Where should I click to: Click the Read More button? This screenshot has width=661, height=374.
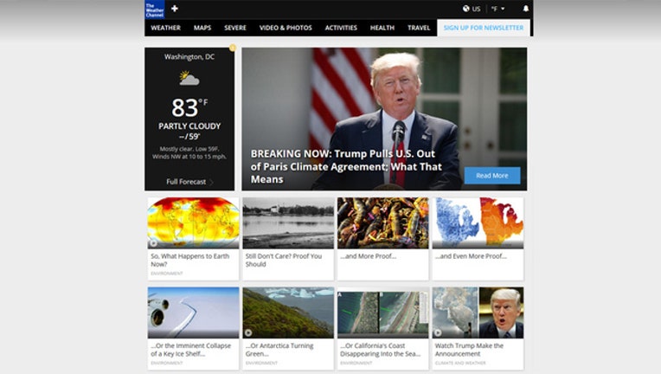[x=492, y=176]
